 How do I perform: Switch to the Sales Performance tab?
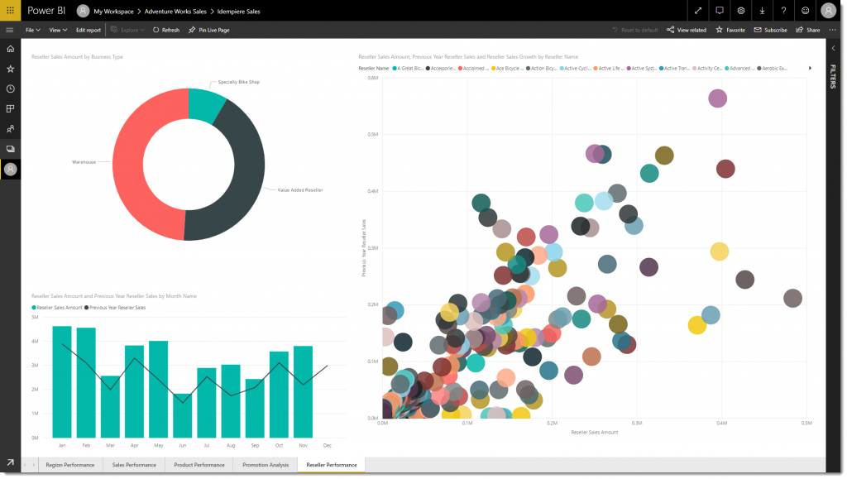click(134, 465)
